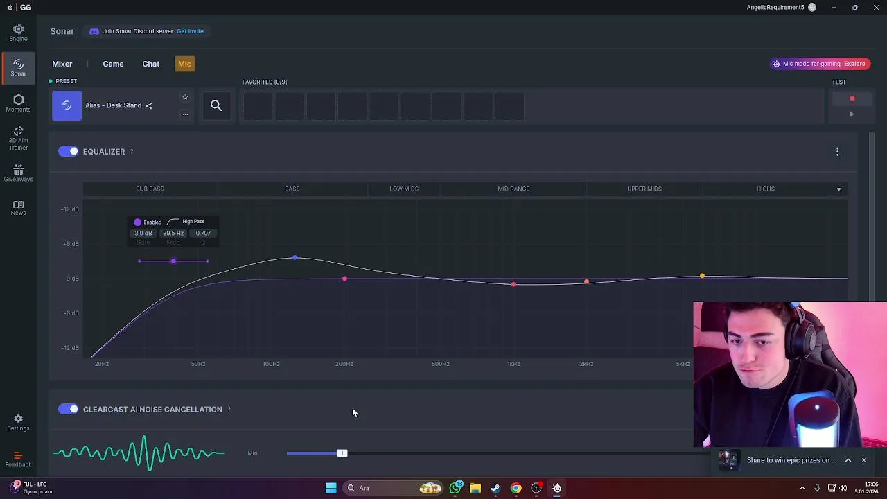Toggle the band Enabled purple dot
This screenshot has height=499, width=887.
click(x=137, y=222)
